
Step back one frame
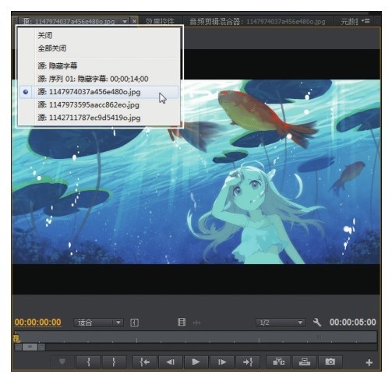pos(170,362)
